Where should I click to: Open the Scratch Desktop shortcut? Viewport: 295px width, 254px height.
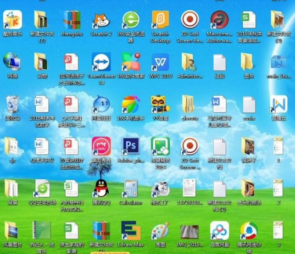coord(160,21)
